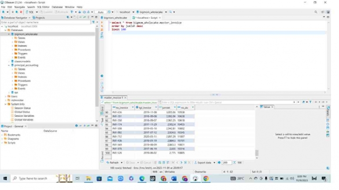Click the gear icon beside fetch size
Screen dimensions: 339x190
coord(219,163)
